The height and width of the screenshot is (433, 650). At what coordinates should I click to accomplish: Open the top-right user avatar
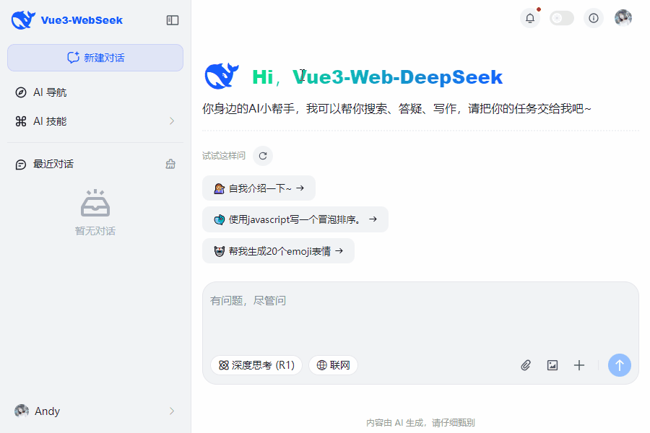click(x=623, y=18)
